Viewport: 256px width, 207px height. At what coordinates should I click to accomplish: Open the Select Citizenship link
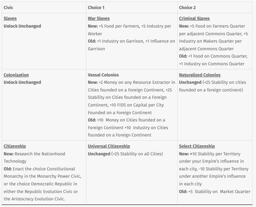pos(197,146)
